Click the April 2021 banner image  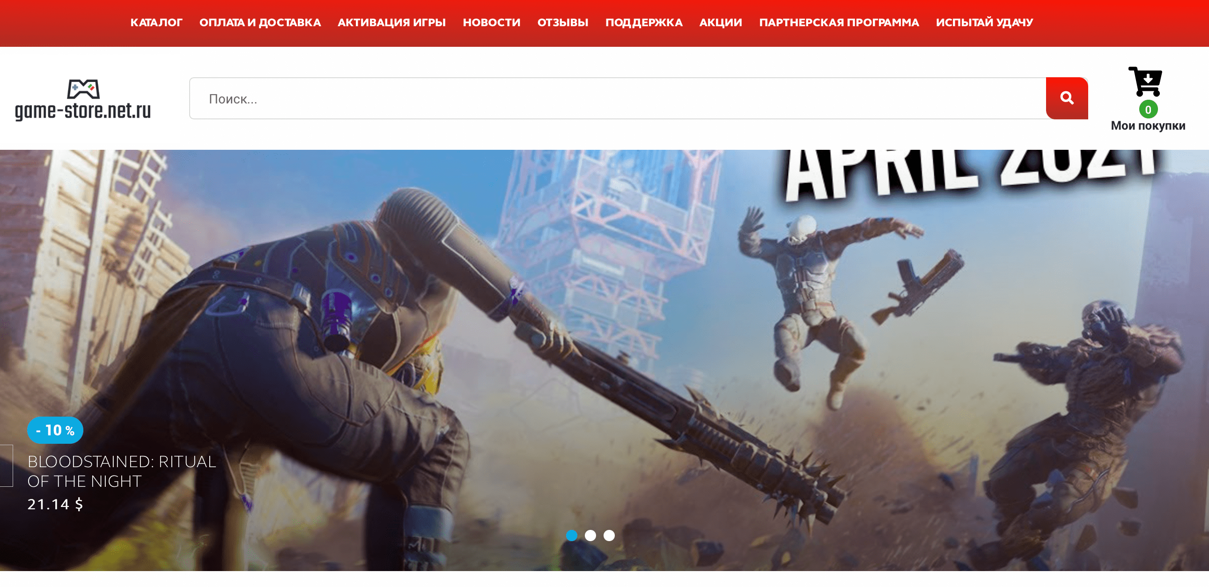tap(604, 360)
